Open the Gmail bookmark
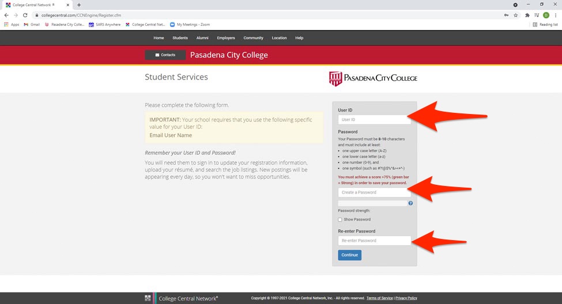 (32, 24)
